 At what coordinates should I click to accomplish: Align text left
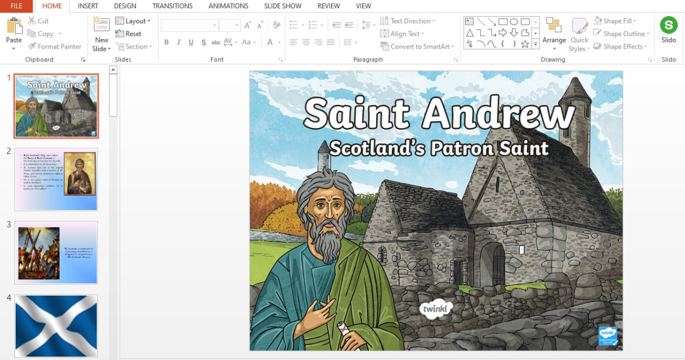coord(294,43)
